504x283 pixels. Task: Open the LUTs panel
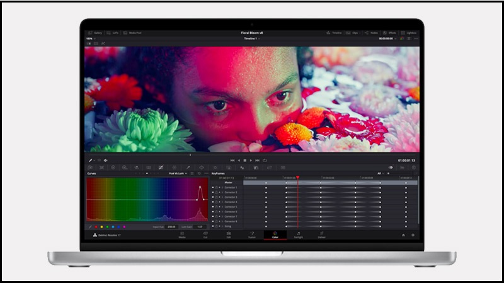(113, 33)
